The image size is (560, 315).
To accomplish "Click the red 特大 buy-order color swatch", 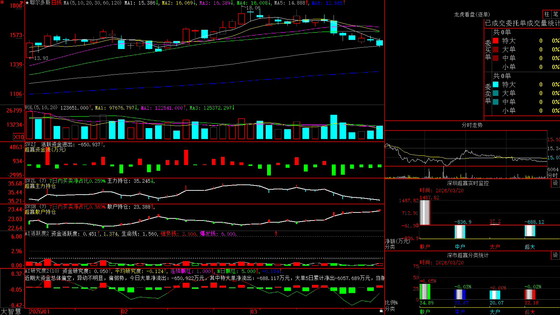I will click(496, 41).
